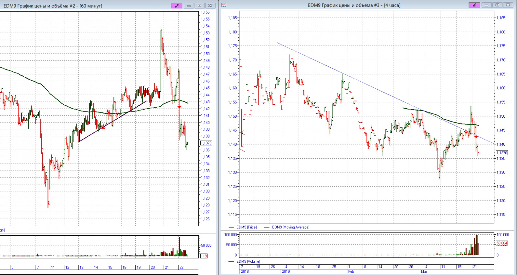Maximize the 4-hour chart window

(x=497, y=5)
